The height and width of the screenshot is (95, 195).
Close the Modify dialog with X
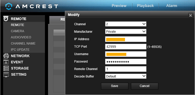pos(190,15)
